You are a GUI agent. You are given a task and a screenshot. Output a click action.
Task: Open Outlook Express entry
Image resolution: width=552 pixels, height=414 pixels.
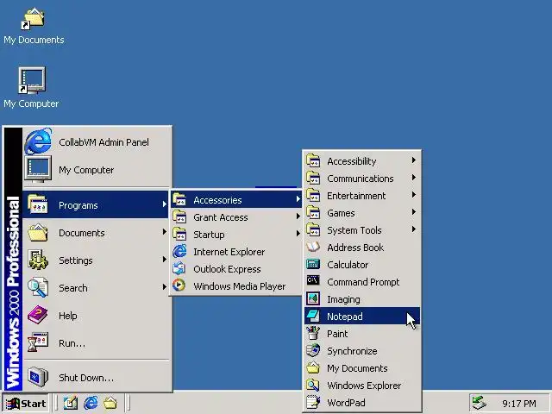click(235, 269)
